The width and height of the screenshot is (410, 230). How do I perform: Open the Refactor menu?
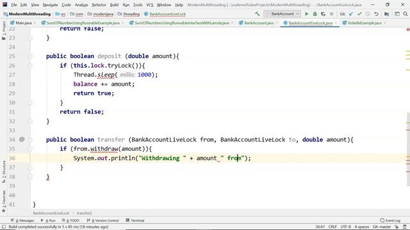(99, 4)
